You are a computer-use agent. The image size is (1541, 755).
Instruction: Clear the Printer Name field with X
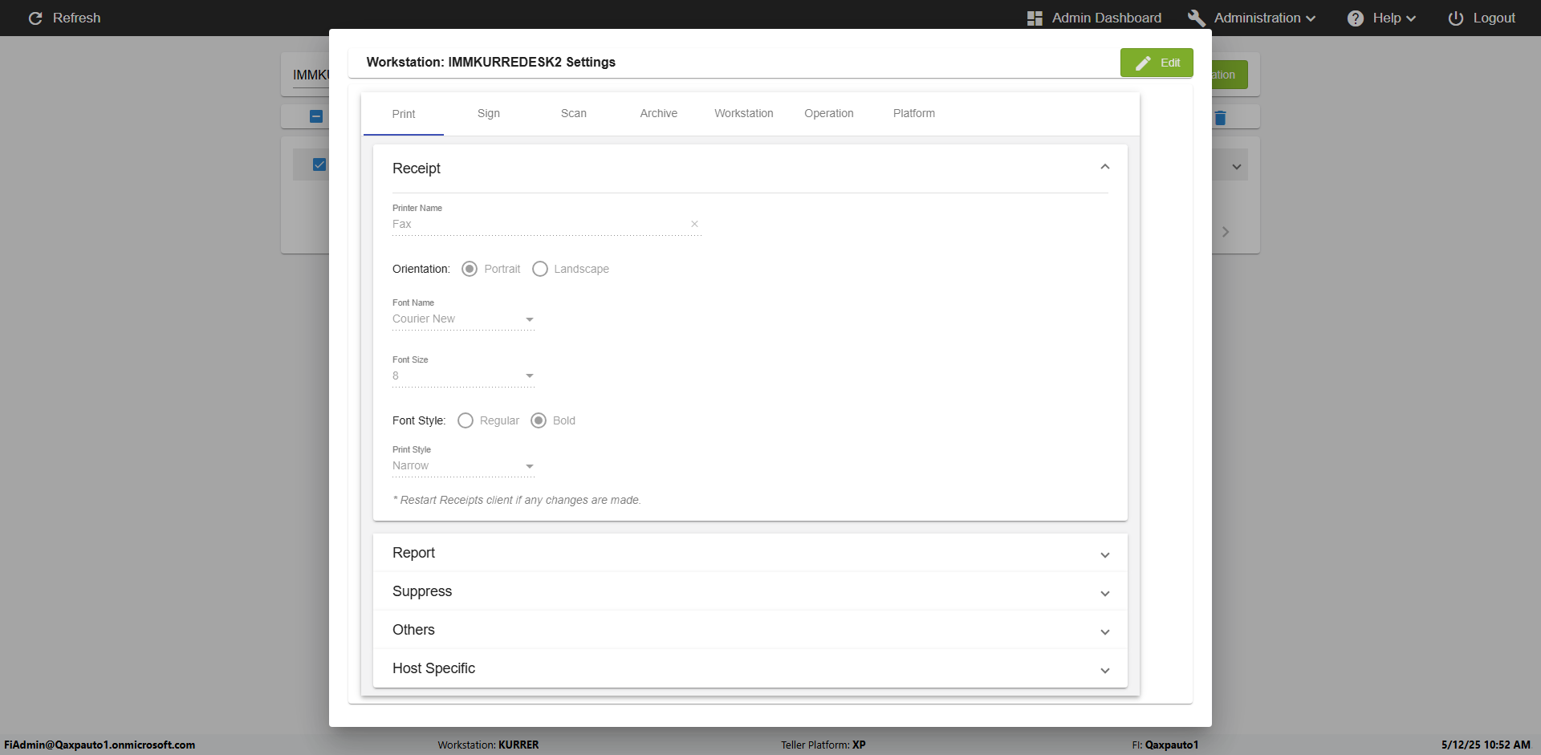pos(694,224)
